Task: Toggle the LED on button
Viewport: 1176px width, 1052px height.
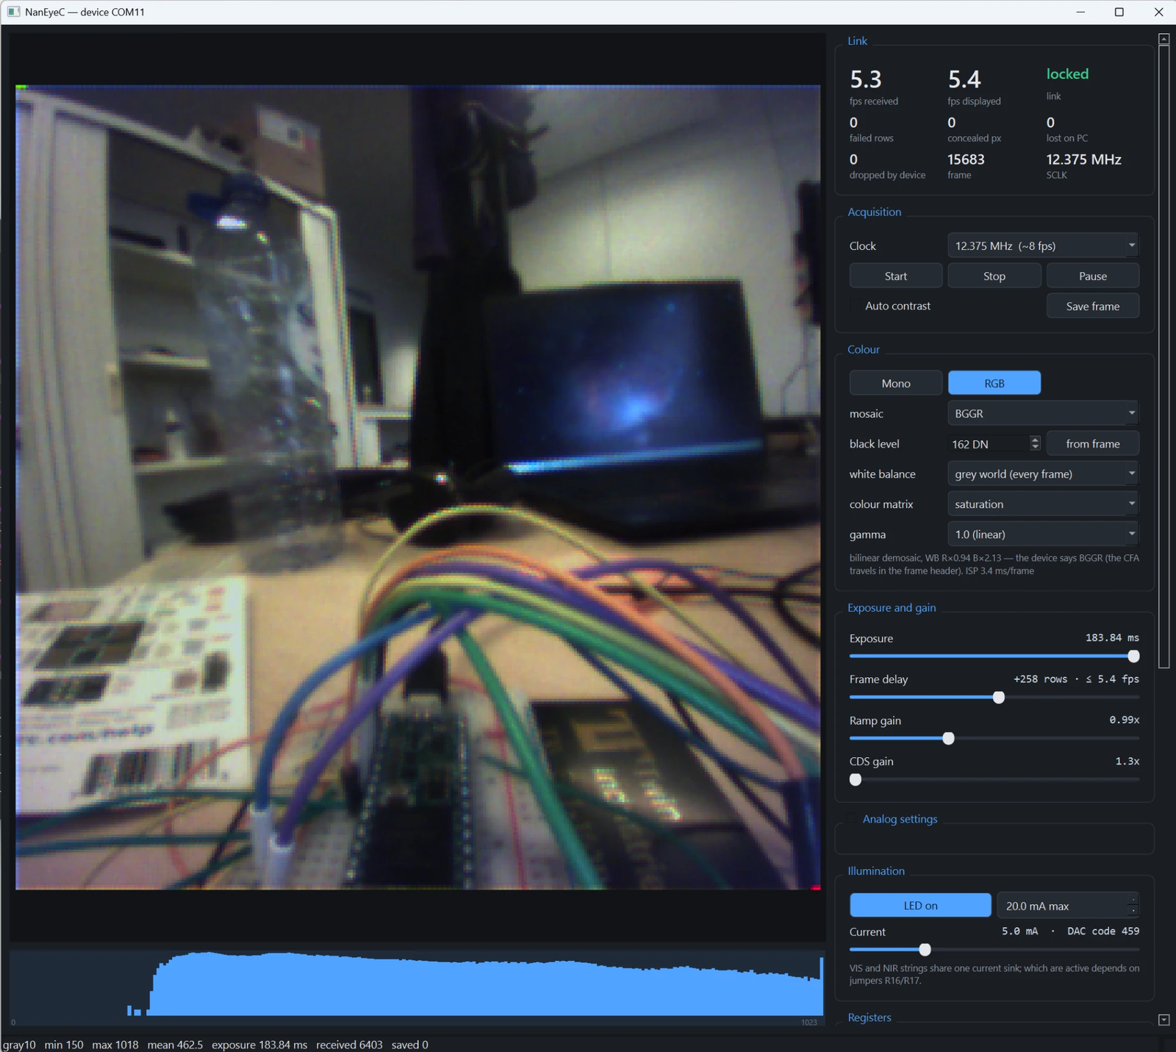Action: 920,906
